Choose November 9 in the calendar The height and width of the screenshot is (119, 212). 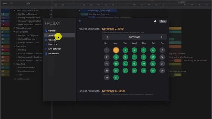[x=116, y=57]
